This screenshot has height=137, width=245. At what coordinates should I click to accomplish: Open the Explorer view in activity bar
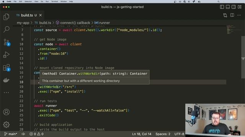tap(6, 17)
